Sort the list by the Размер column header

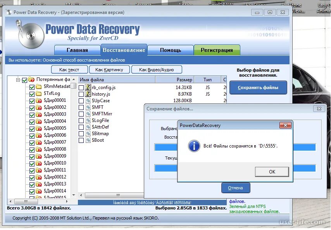[x=175, y=79]
